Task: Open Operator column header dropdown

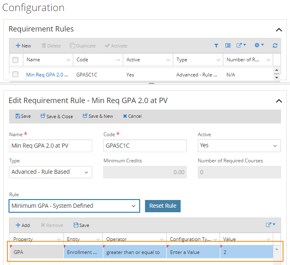Action: pos(162,239)
